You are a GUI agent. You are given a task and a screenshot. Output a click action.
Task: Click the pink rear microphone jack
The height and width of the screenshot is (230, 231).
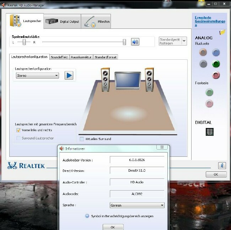(x=216, y=75)
